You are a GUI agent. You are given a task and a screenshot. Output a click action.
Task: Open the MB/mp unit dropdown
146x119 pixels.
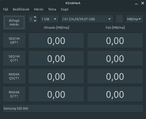click(x=134, y=19)
